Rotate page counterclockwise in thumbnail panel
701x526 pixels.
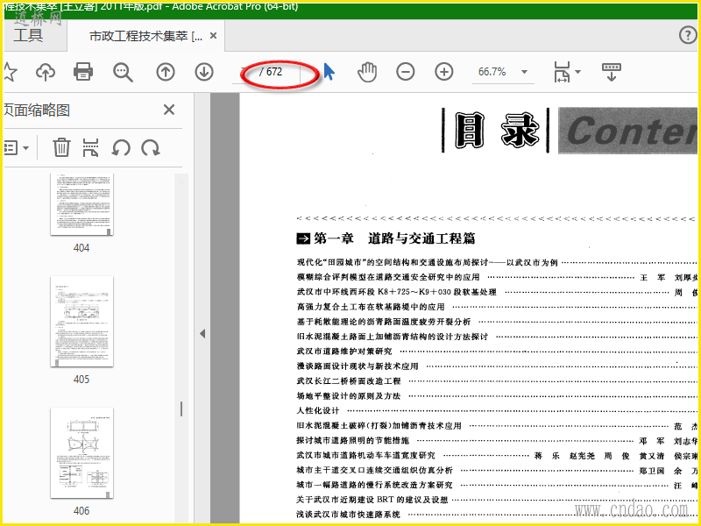coord(121,147)
